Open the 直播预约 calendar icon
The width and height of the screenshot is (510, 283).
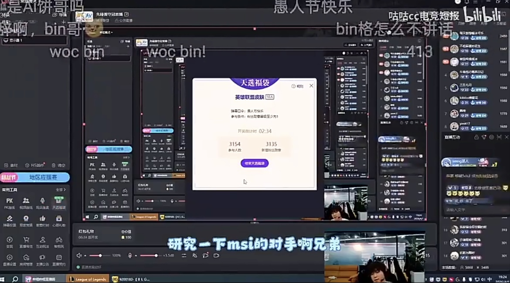[x=59, y=259]
